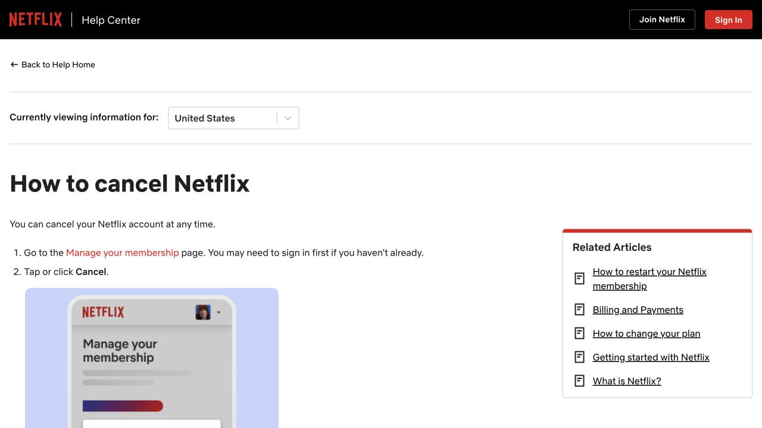The width and height of the screenshot is (762, 428).
Task: Click the Manage your membership illustration image
Action: click(152, 358)
